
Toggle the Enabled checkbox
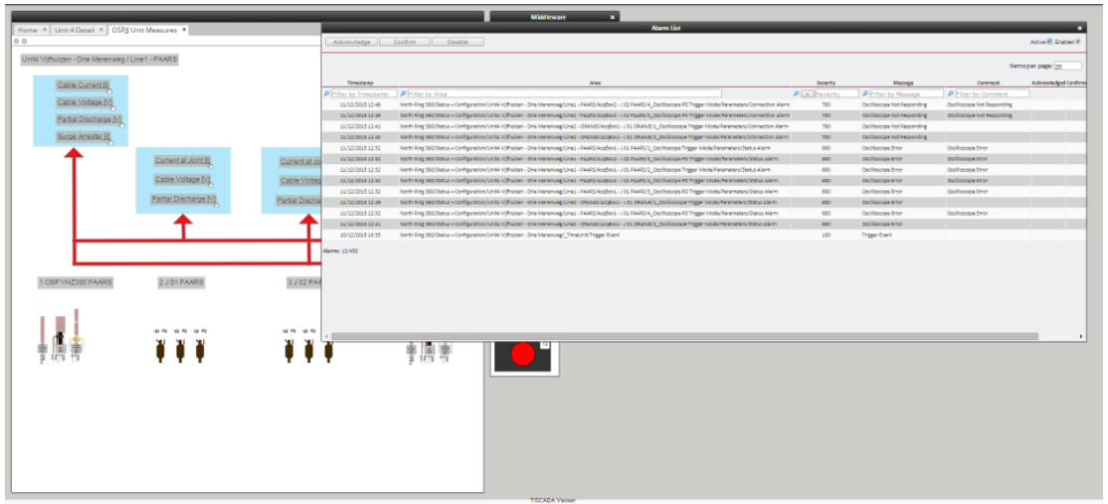coord(1079,42)
